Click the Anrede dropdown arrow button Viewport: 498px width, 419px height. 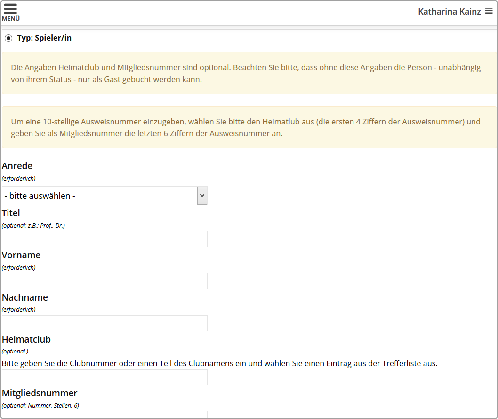click(202, 196)
